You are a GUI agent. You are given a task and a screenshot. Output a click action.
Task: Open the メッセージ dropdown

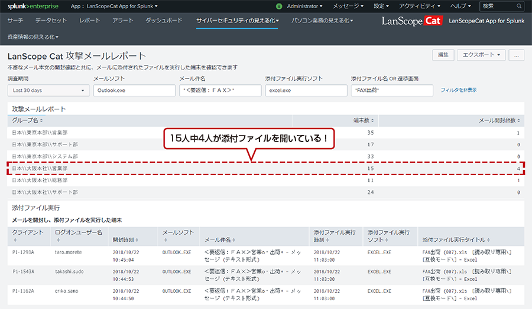coord(348,6)
